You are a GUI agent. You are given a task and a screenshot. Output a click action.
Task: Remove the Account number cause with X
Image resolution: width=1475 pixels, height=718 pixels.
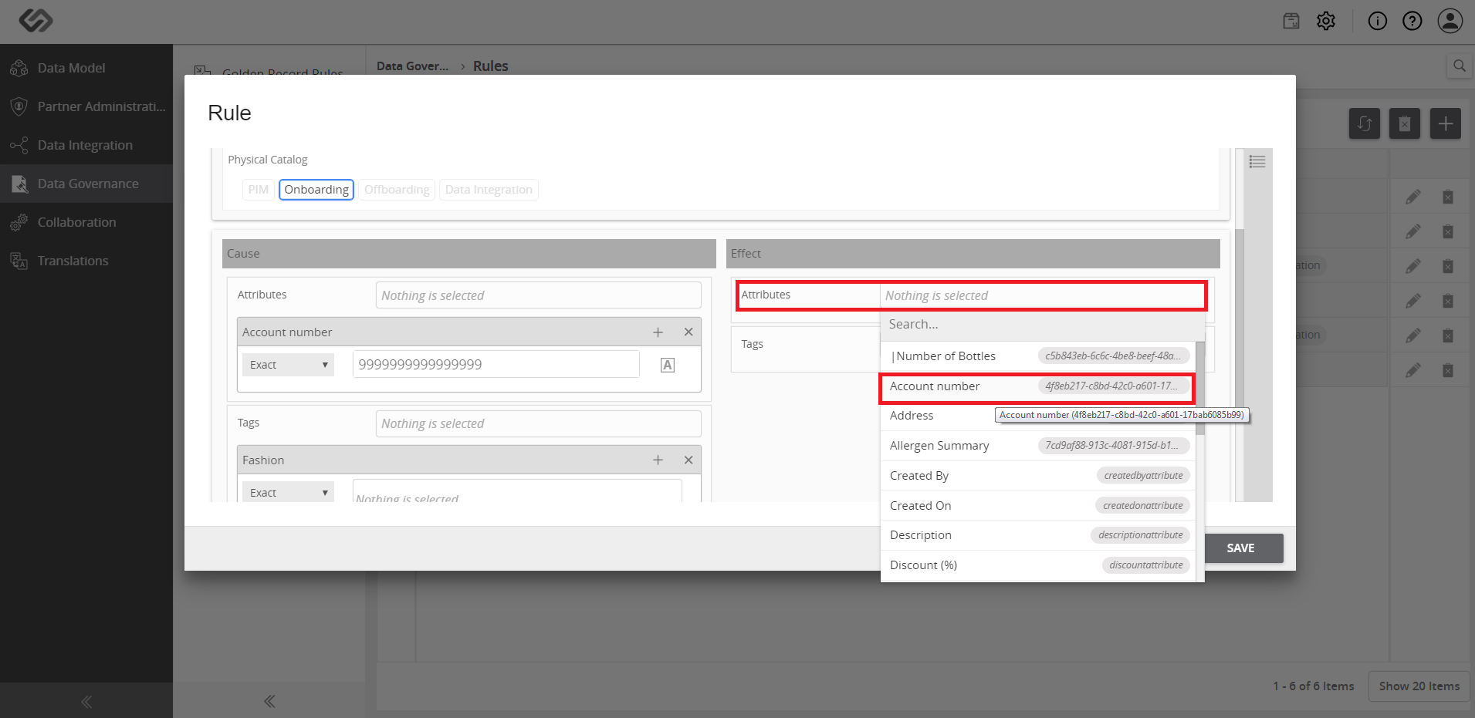point(688,332)
